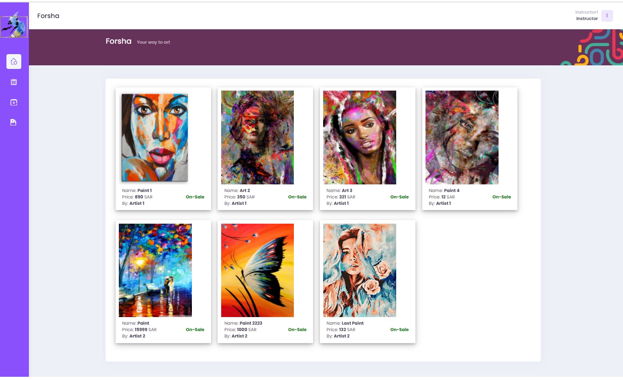Open the calendar plus icon in sidebar

(x=14, y=102)
